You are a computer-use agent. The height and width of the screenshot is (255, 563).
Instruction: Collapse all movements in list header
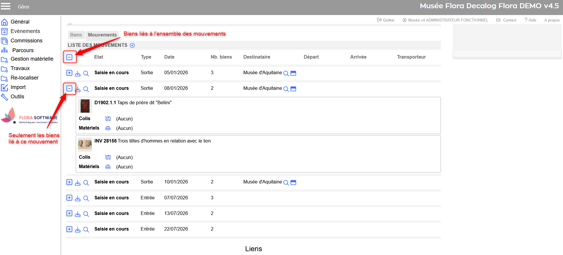coord(69,57)
